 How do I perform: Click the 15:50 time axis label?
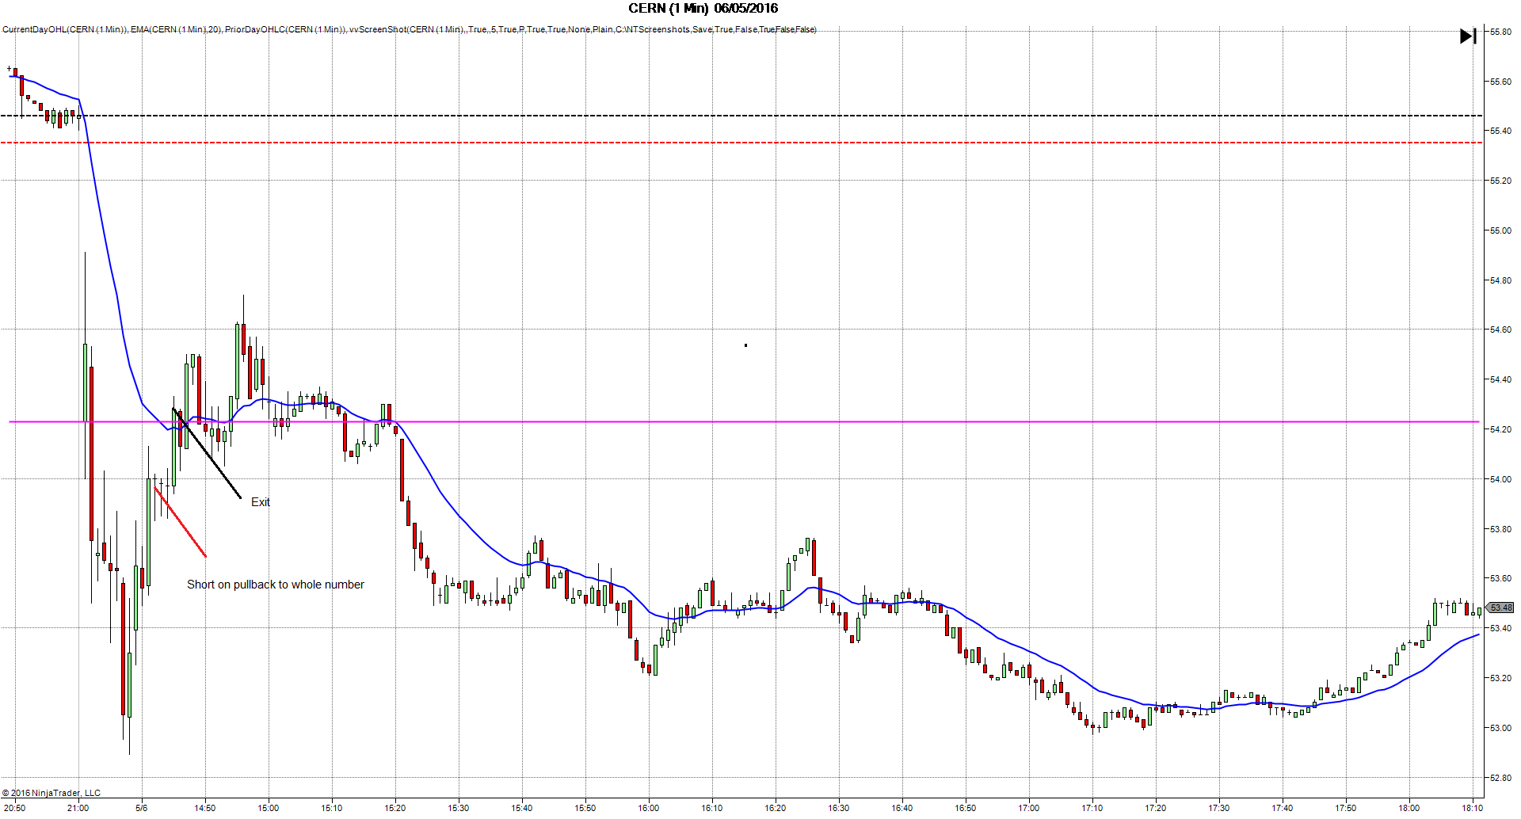585,808
